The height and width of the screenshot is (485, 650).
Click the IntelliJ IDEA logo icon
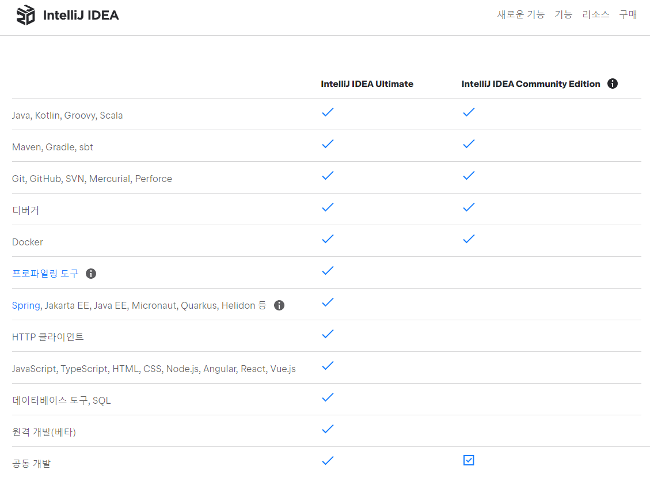pyautogui.click(x=26, y=15)
